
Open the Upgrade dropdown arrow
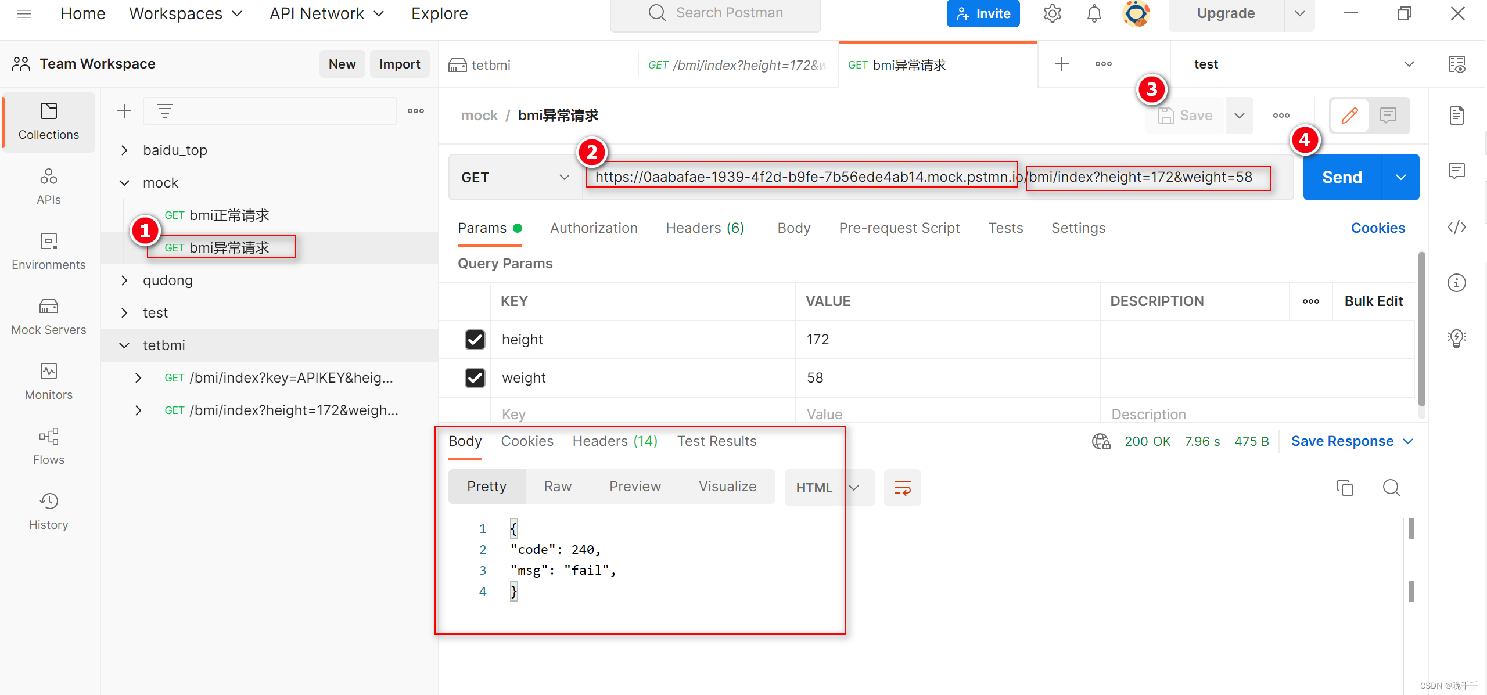coord(1299,13)
